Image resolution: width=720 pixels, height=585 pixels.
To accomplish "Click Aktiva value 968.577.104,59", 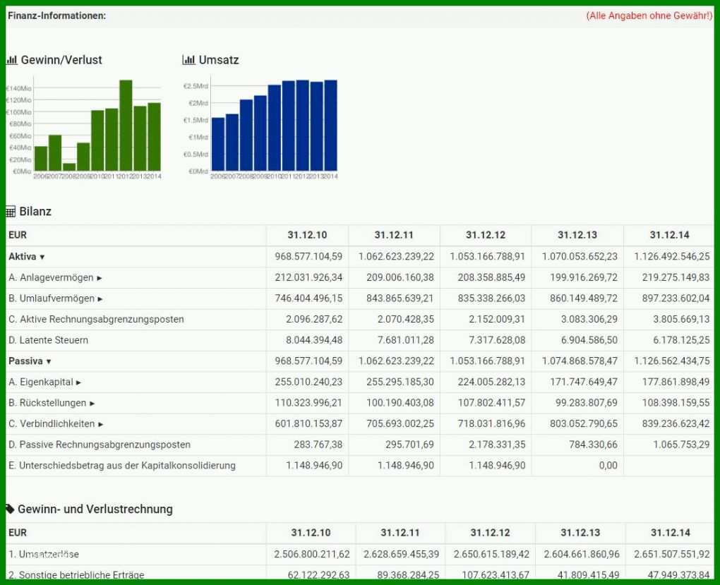I will point(308,256).
